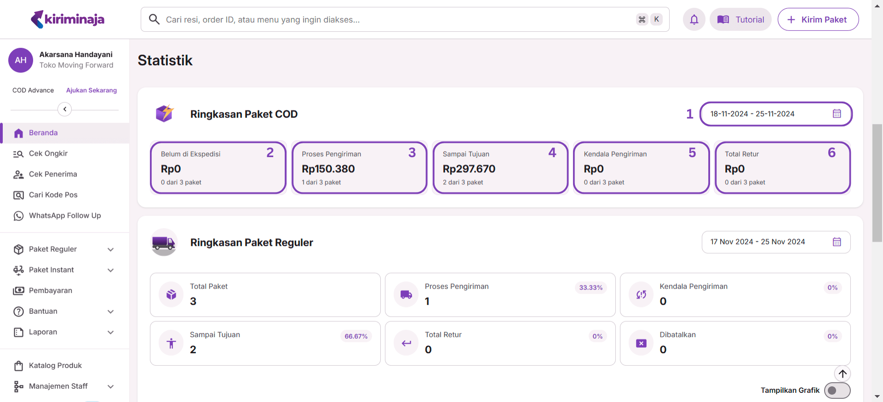Viewport: 883px width, 402px height.
Task: Click the notification bell icon
Action: [x=694, y=19]
